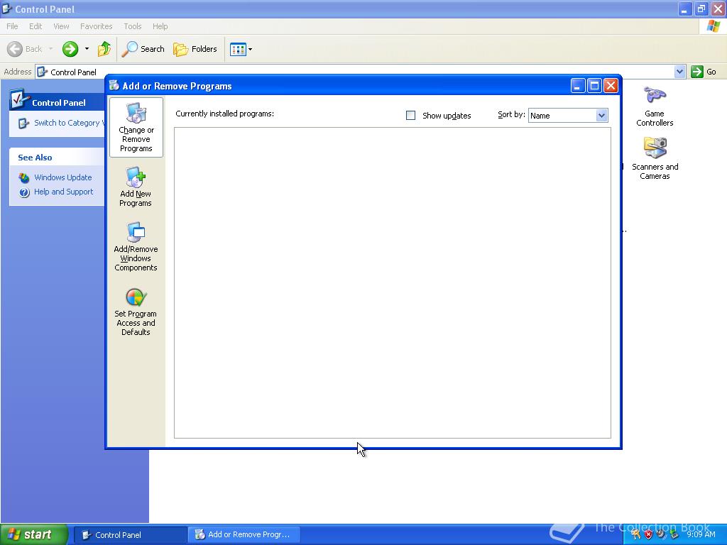
Task: Open Windows Update link in See Also
Action: click(x=63, y=177)
